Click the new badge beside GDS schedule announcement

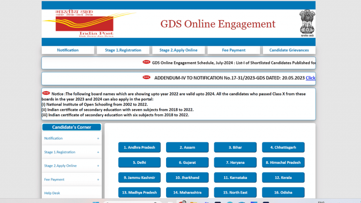click(146, 62)
